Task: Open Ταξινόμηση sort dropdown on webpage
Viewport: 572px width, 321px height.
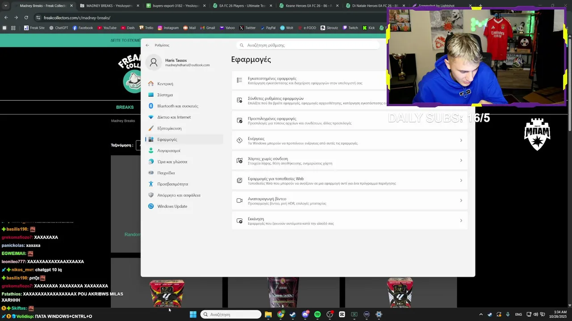Action: [138, 145]
